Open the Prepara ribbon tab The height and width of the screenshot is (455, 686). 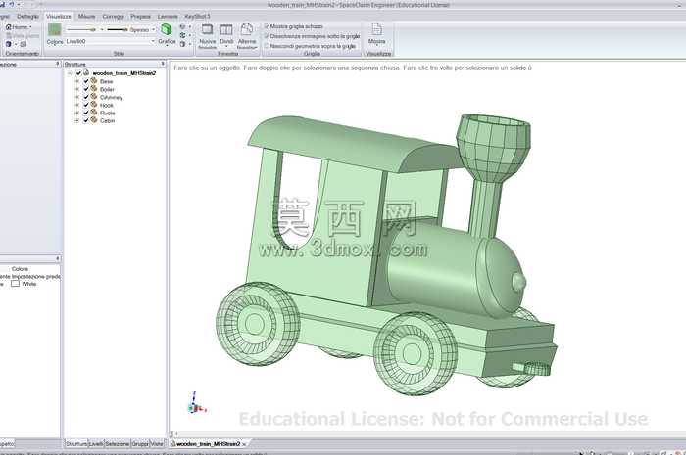(140, 17)
